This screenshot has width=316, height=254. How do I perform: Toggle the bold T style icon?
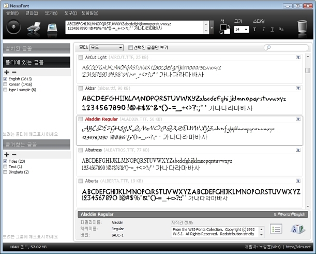pyautogui.click(x=254, y=30)
